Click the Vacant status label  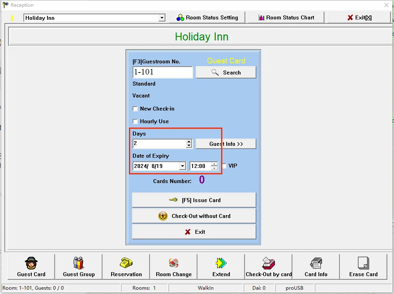pos(141,95)
